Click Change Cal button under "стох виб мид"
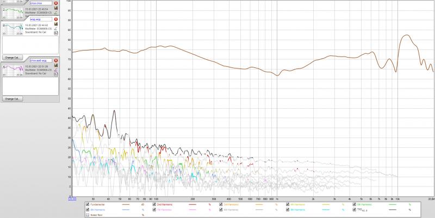Image resolution: width=435 pixels, height=218 pixels. click(13, 99)
